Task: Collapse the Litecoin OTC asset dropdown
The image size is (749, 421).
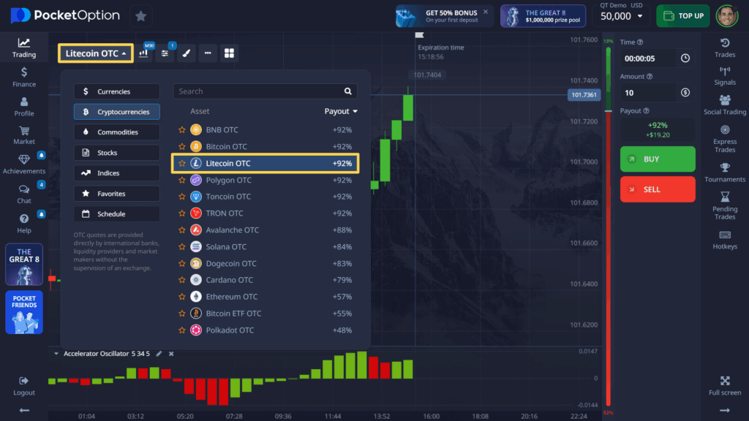Action: (x=95, y=53)
